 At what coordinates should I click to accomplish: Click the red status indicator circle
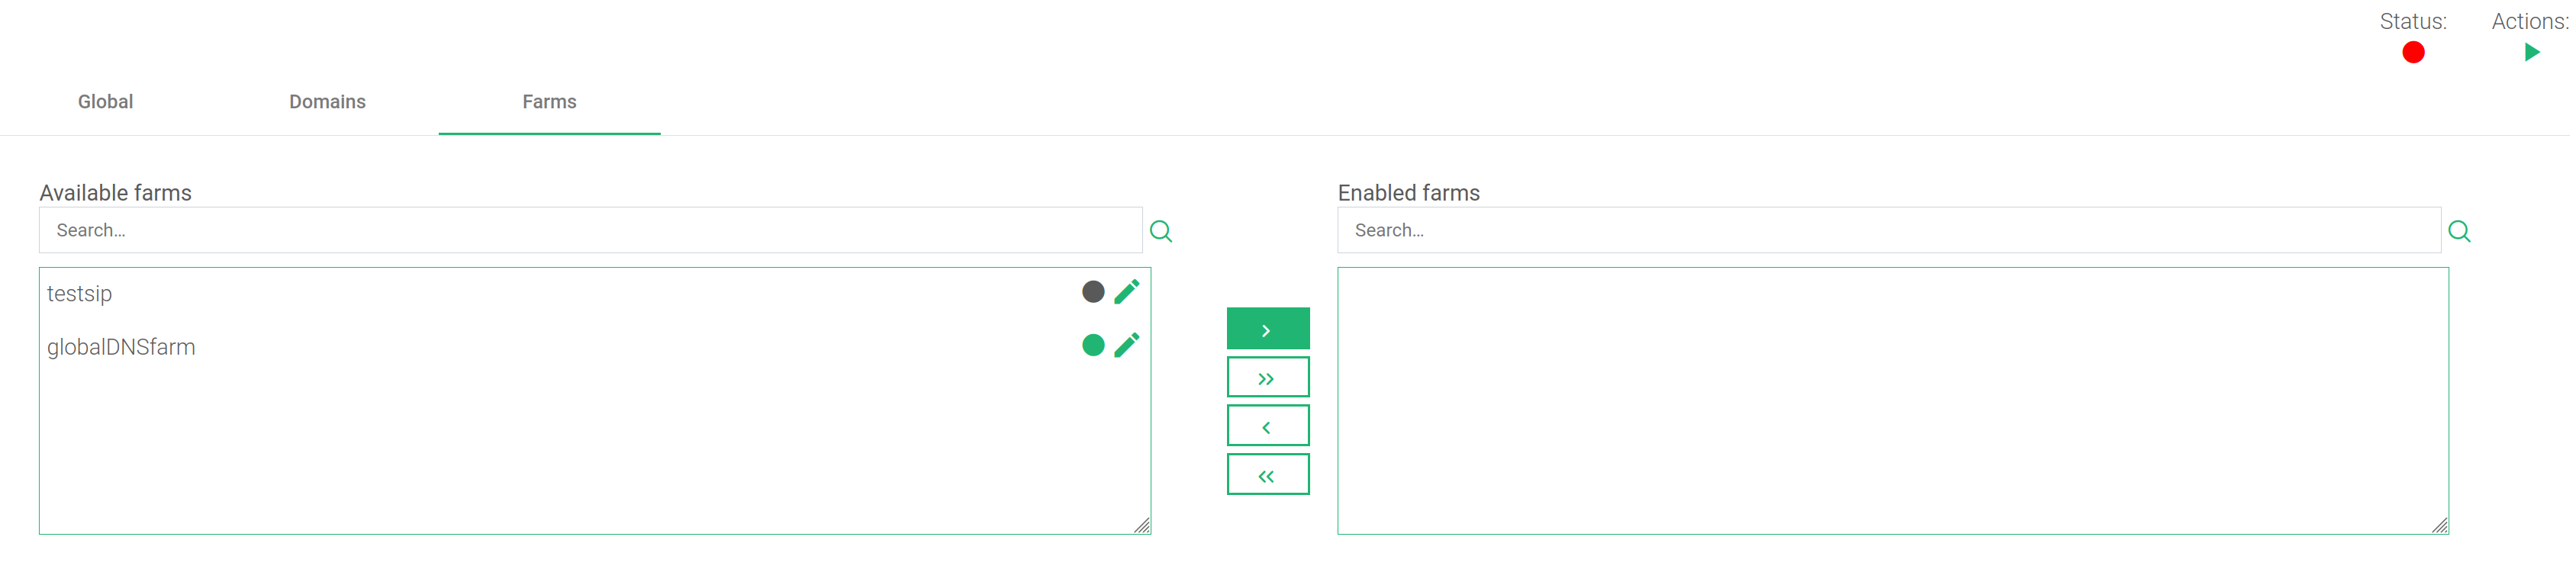2412,52
